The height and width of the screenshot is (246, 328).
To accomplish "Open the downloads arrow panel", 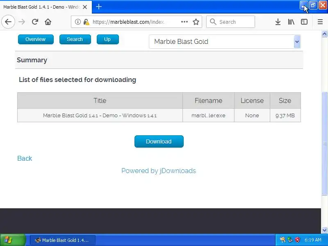I will 278,22.
